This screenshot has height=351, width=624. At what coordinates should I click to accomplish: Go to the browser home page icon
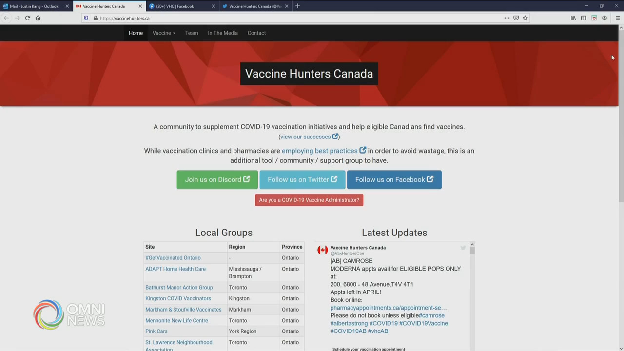coord(38,18)
